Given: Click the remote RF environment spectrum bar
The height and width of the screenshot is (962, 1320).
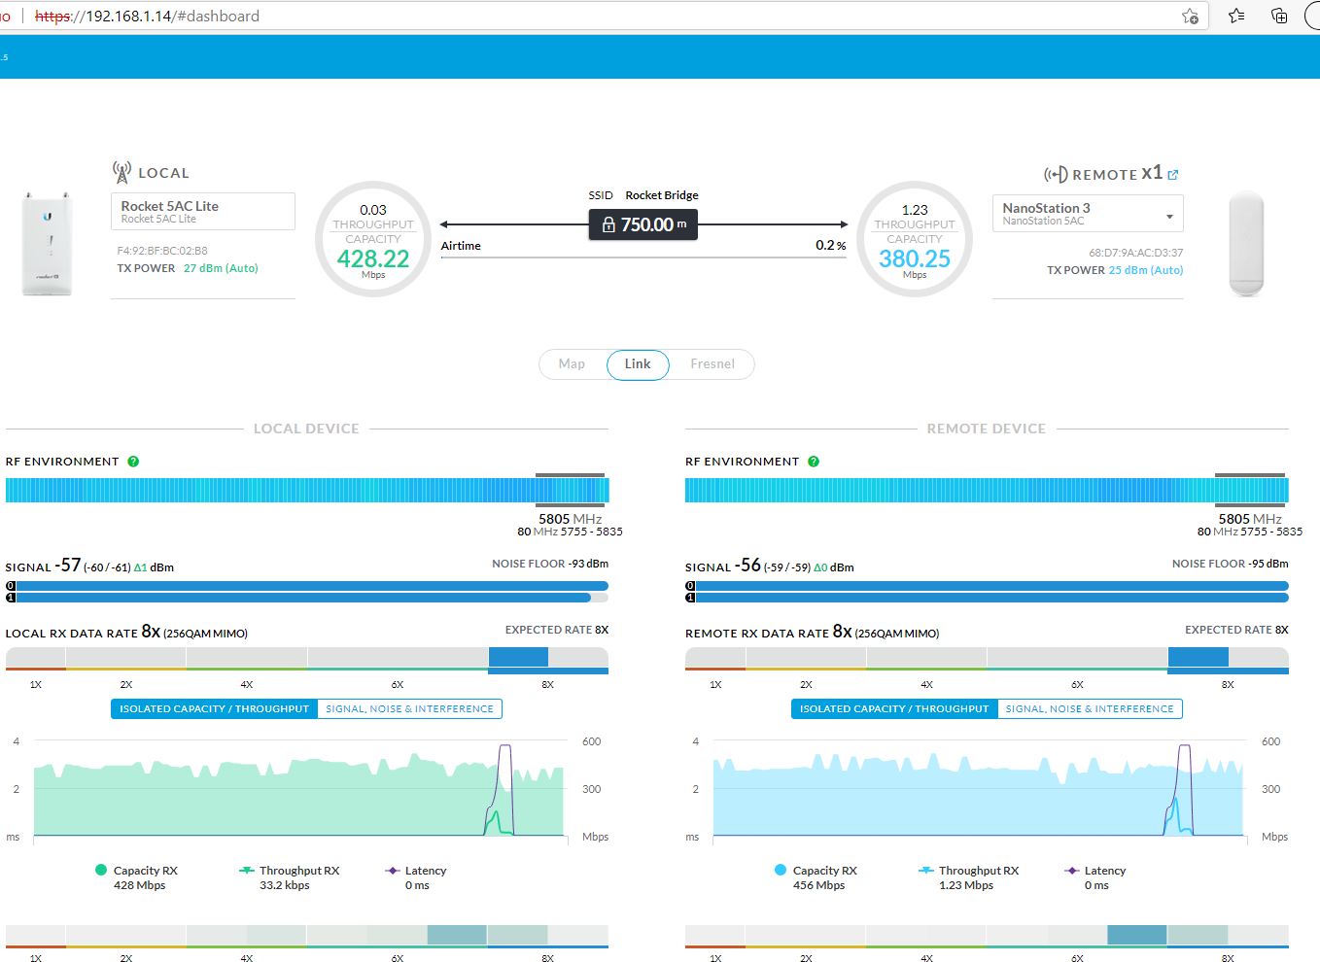Looking at the screenshot, I should click(x=987, y=490).
